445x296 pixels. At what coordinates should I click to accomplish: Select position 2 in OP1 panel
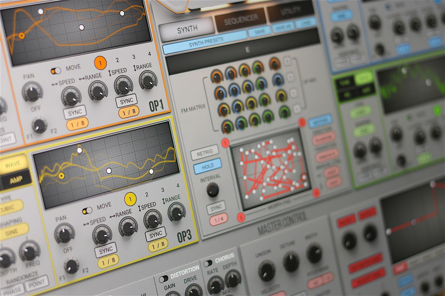[117, 60]
